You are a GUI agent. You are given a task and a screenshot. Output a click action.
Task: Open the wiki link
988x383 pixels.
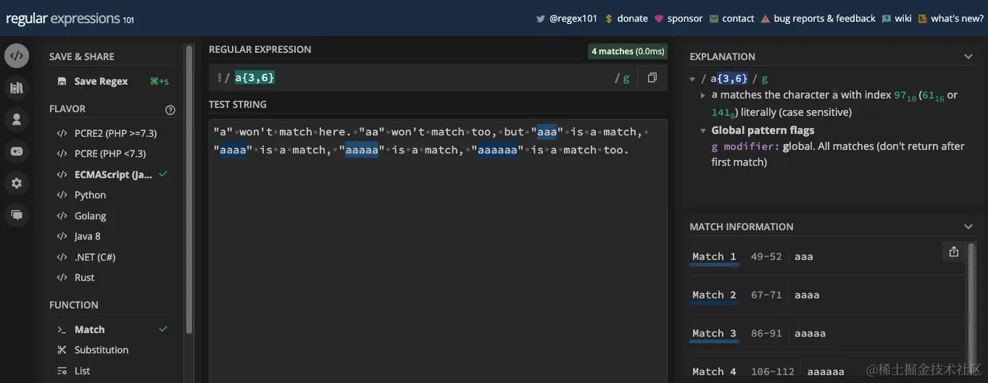pos(903,19)
